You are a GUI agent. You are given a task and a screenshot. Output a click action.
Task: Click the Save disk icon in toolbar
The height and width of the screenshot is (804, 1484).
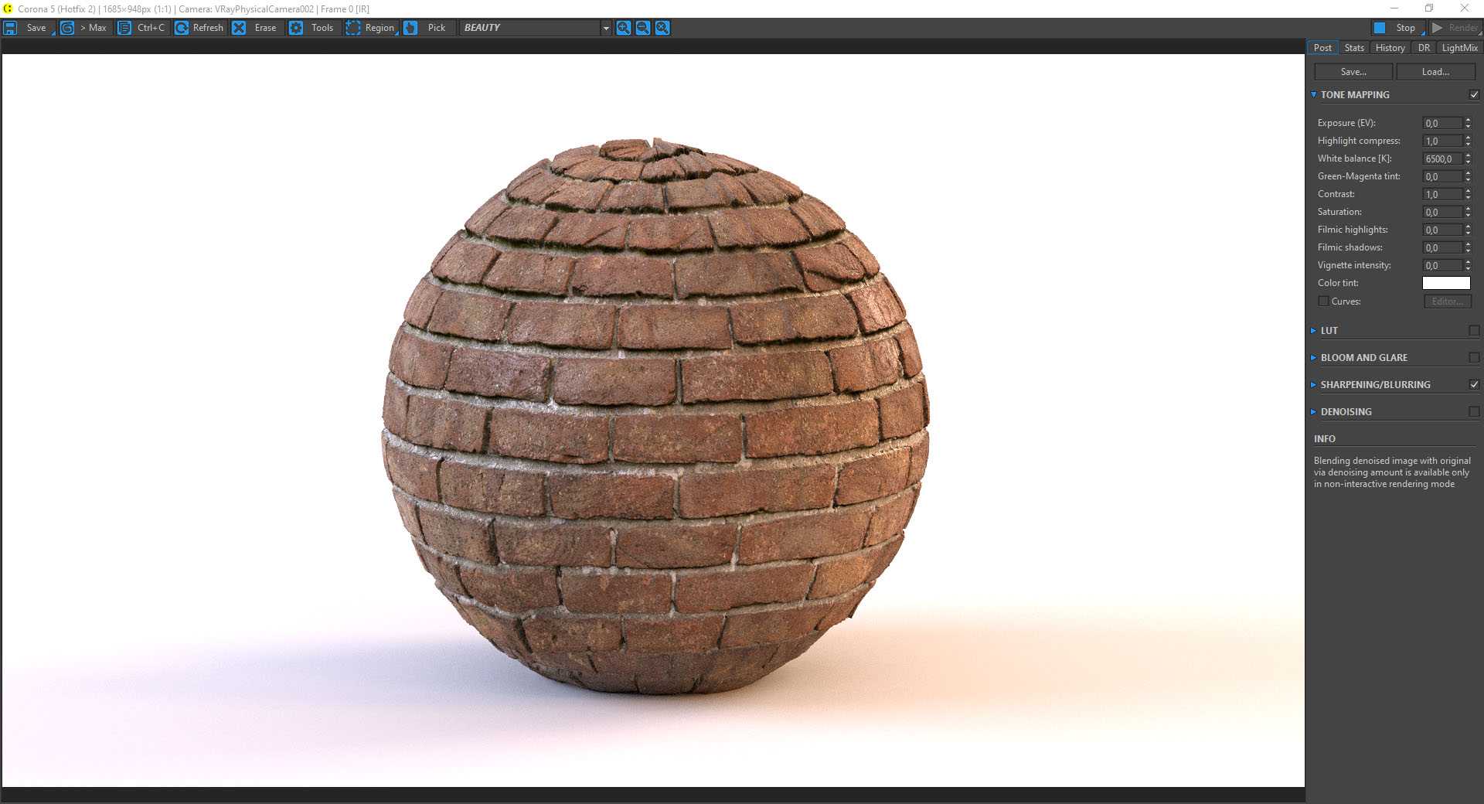point(11,28)
